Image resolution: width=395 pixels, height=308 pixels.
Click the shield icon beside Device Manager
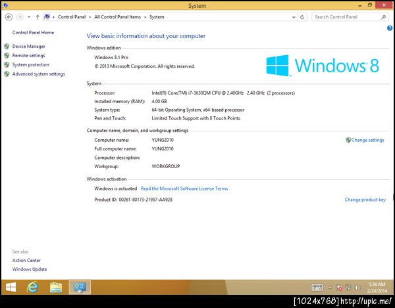point(7,46)
